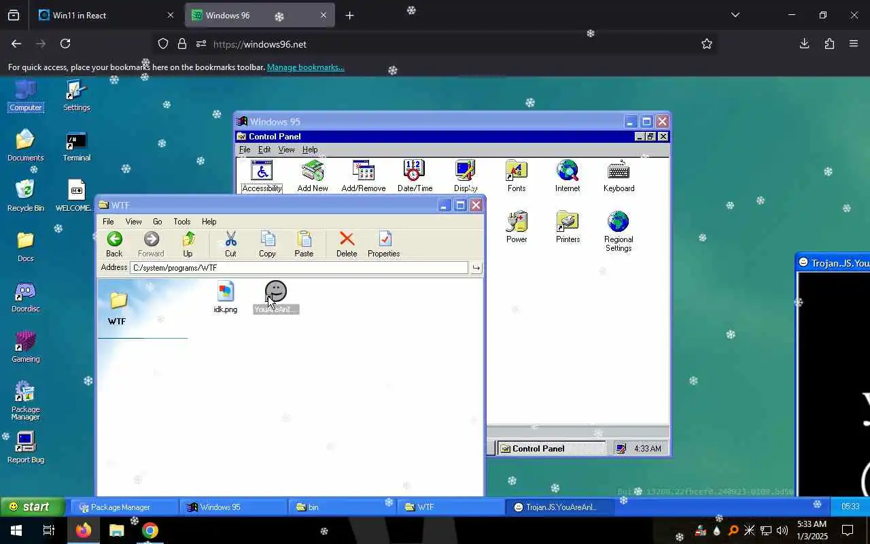The height and width of the screenshot is (544, 870).
Task: Click the Paste toolbar icon
Action: 304,244
